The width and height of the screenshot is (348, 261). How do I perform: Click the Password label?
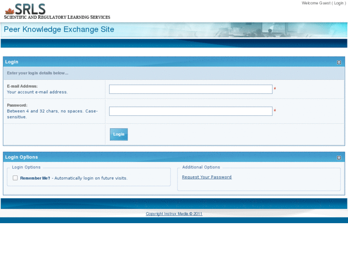click(x=17, y=105)
